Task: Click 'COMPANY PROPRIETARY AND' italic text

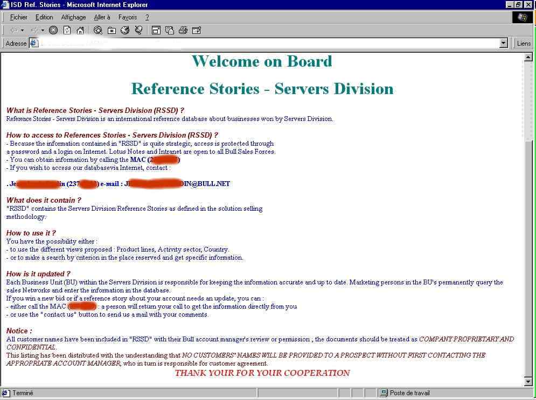Action: [467, 339]
